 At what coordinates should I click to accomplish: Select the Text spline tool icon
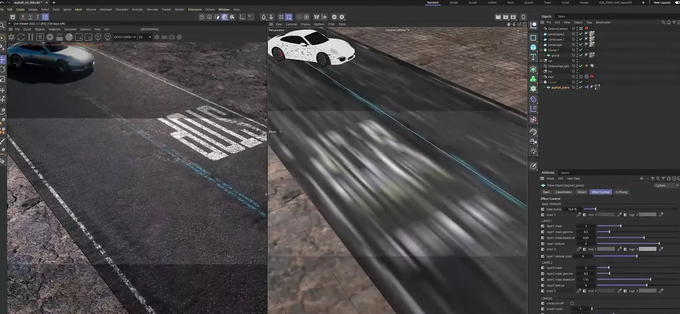pyautogui.click(x=533, y=57)
